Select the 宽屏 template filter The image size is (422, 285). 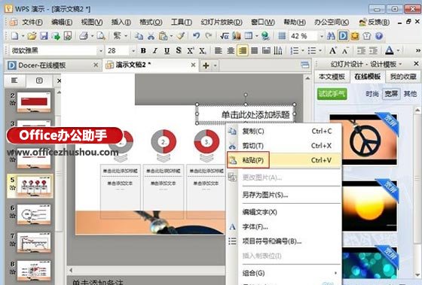391,94
